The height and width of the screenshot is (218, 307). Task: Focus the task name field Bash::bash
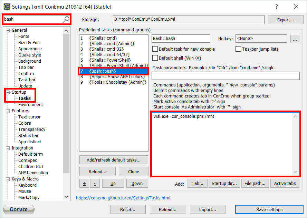tap(181, 39)
